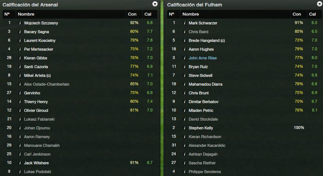Click info icon for Lukas Podolski
The height and width of the screenshot is (176, 323).
coord(20,172)
